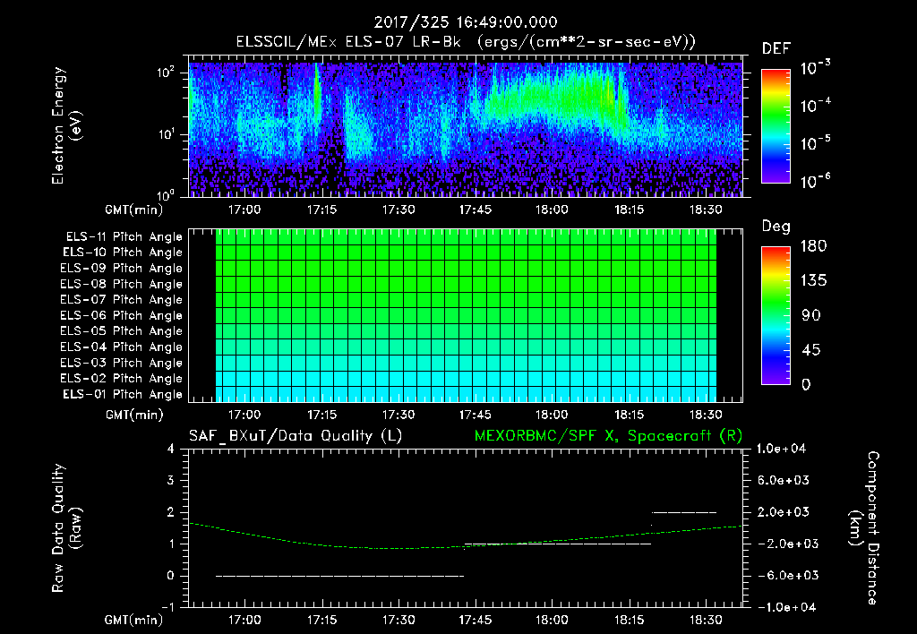917x634 pixels.
Task: Click the 4 tick on Raw Data Quality axis
Action: coord(171,449)
